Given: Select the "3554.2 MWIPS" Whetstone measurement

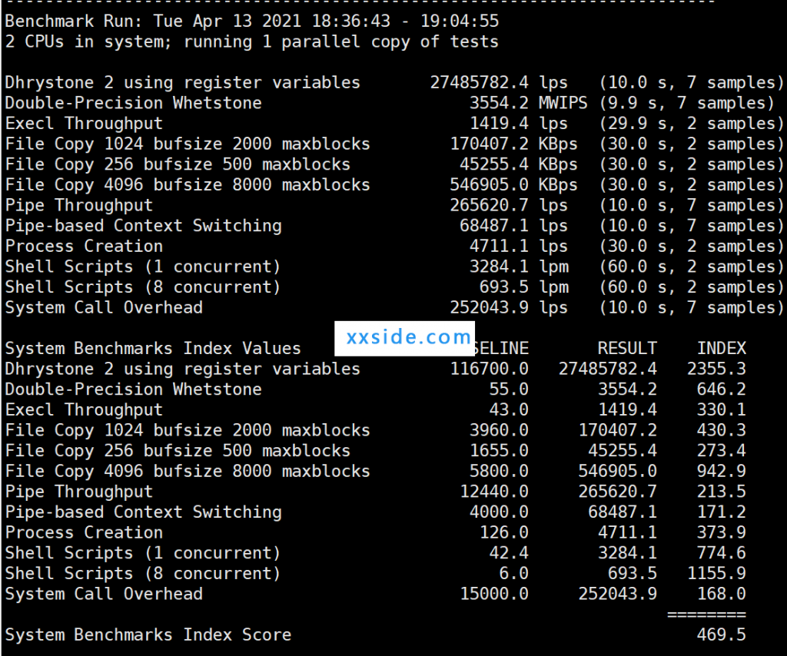Looking at the screenshot, I should [x=529, y=103].
